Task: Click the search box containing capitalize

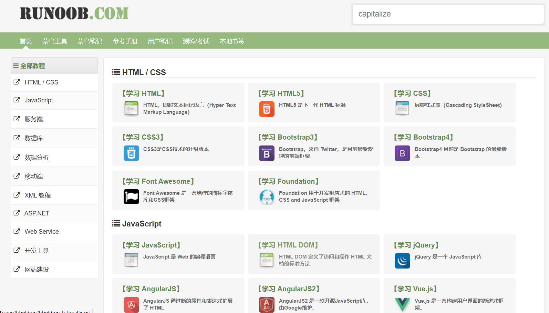Action: point(448,14)
